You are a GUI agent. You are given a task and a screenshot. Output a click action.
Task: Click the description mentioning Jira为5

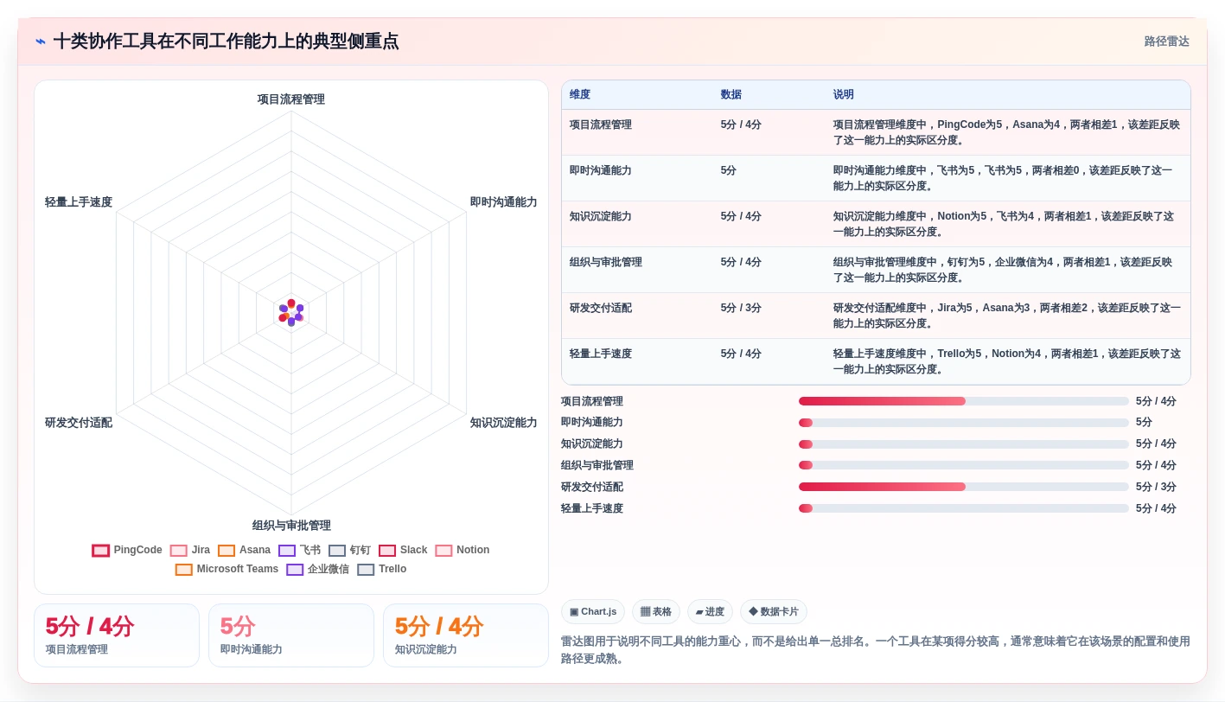click(1007, 316)
